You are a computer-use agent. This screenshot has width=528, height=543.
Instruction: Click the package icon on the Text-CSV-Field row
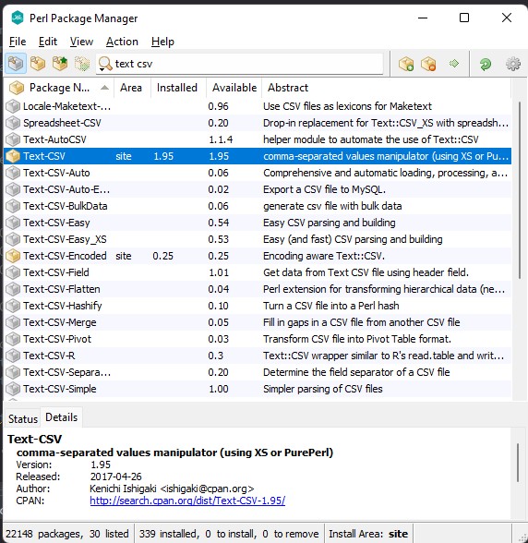(x=13, y=272)
